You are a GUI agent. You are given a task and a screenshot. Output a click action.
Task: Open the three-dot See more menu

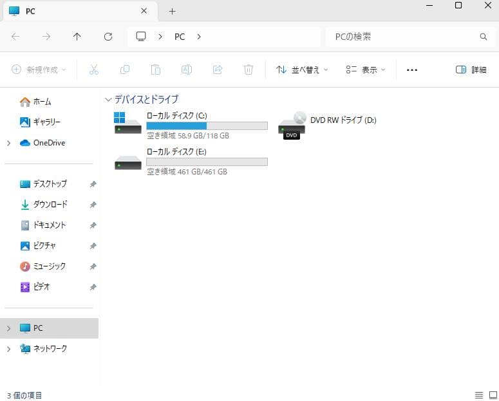tap(412, 70)
